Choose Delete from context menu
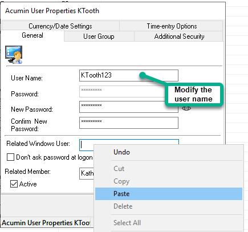Image resolution: width=248 pixels, height=232 pixels. pyautogui.click(x=169, y=206)
